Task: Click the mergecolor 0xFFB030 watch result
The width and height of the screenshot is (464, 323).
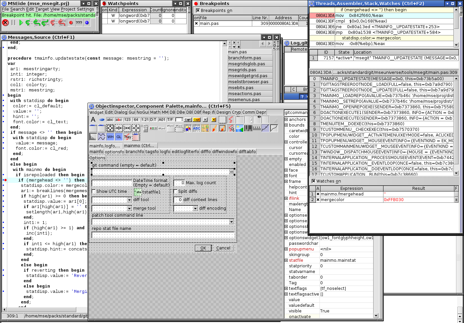Action: point(394,200)
